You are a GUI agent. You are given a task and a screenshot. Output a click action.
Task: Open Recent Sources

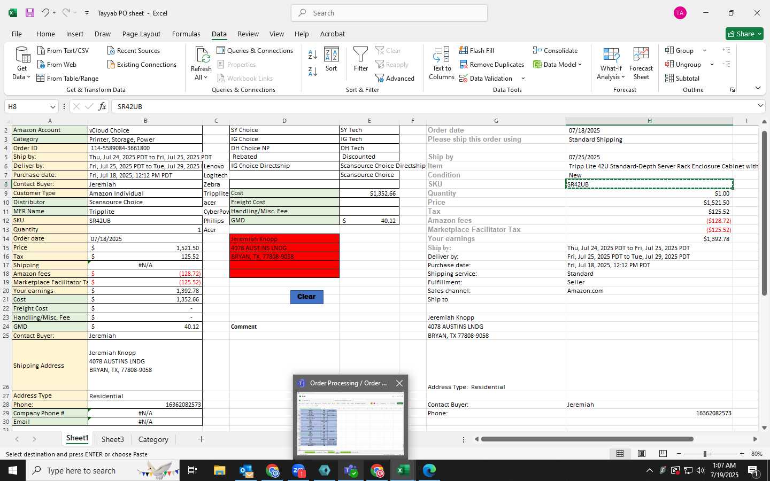(134, 51)
